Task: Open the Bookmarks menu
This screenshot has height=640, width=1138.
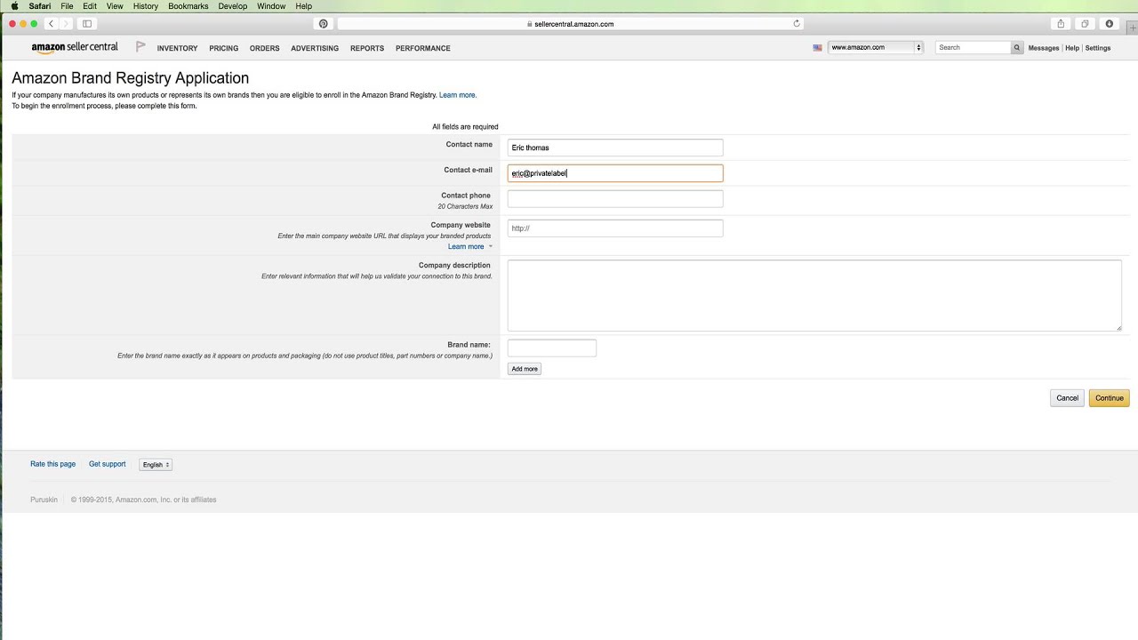Action: tap(188, 6)
